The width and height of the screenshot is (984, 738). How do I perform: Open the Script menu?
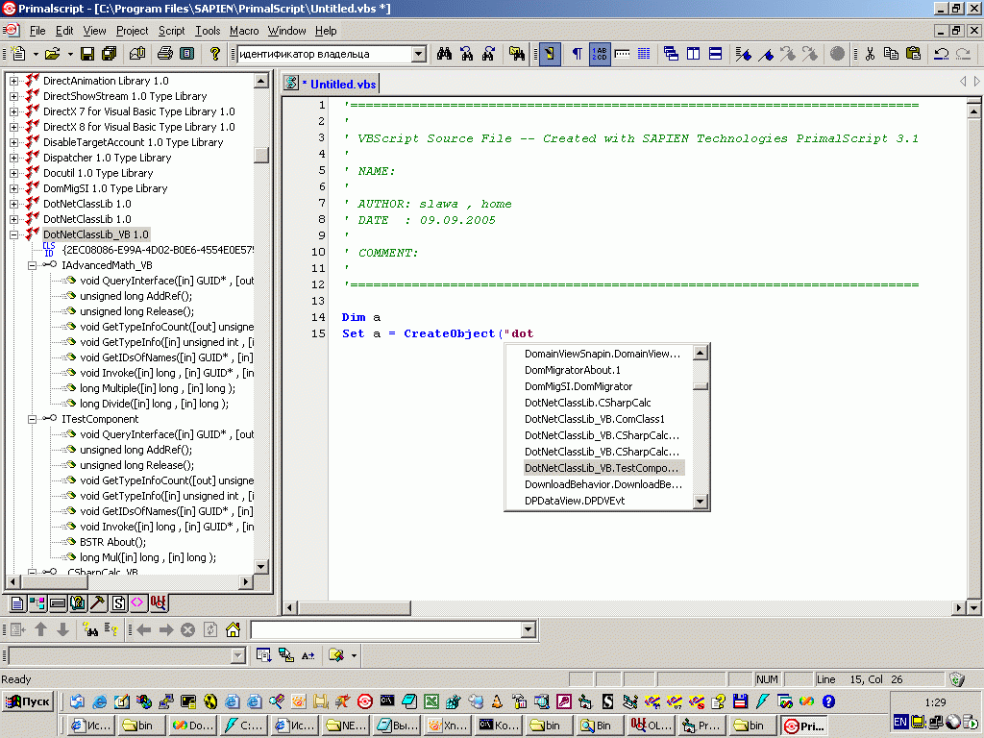coord(171,31)
